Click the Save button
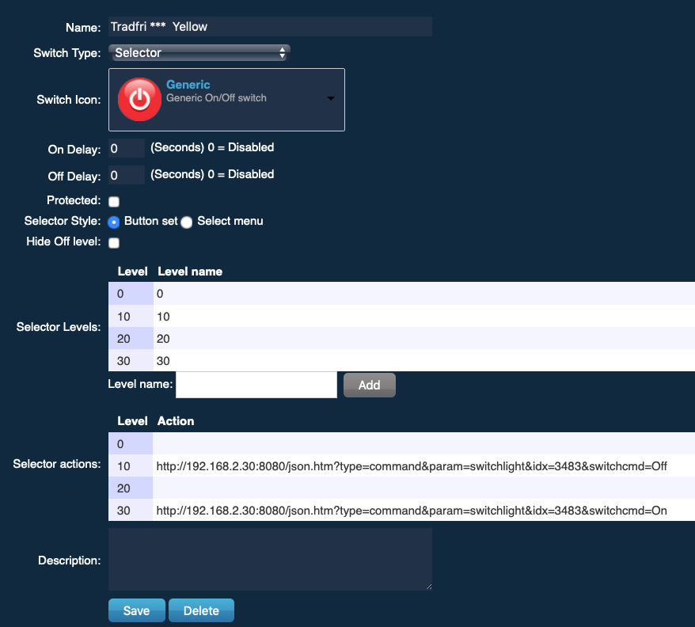 tap(136, 610)
